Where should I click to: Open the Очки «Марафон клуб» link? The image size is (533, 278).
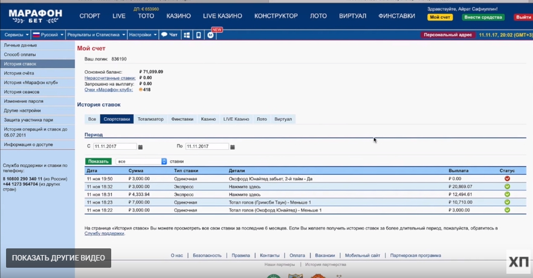coord(109,89)
